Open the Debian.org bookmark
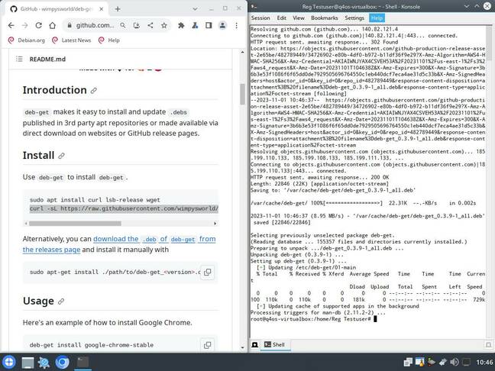This screenshot has width=495, height=371. click(27, 40)
